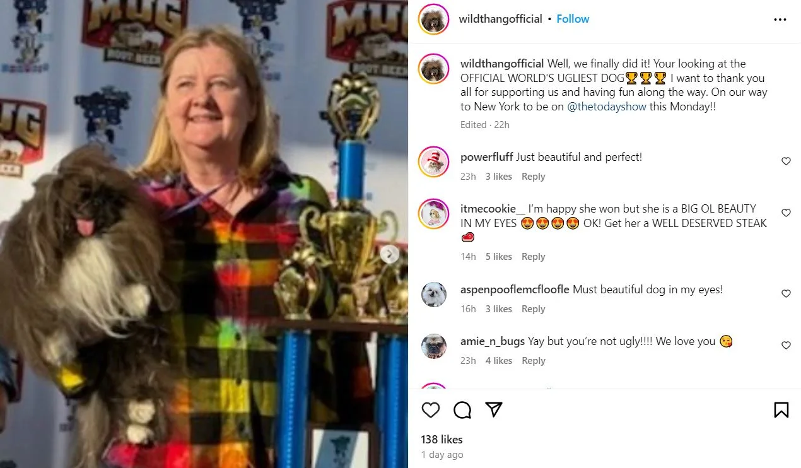
Task: Follow the wildthangofficial account
Action: [x=573, y=19]
